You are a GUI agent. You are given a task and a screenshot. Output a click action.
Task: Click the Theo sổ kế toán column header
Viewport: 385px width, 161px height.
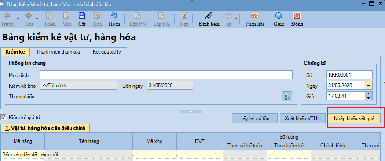(x=245, y=146)
